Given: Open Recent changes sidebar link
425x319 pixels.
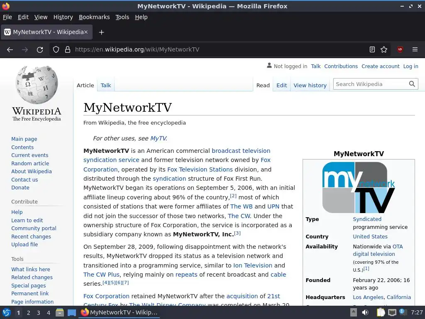Looking at the screenshot, I should tap(31, 236).
